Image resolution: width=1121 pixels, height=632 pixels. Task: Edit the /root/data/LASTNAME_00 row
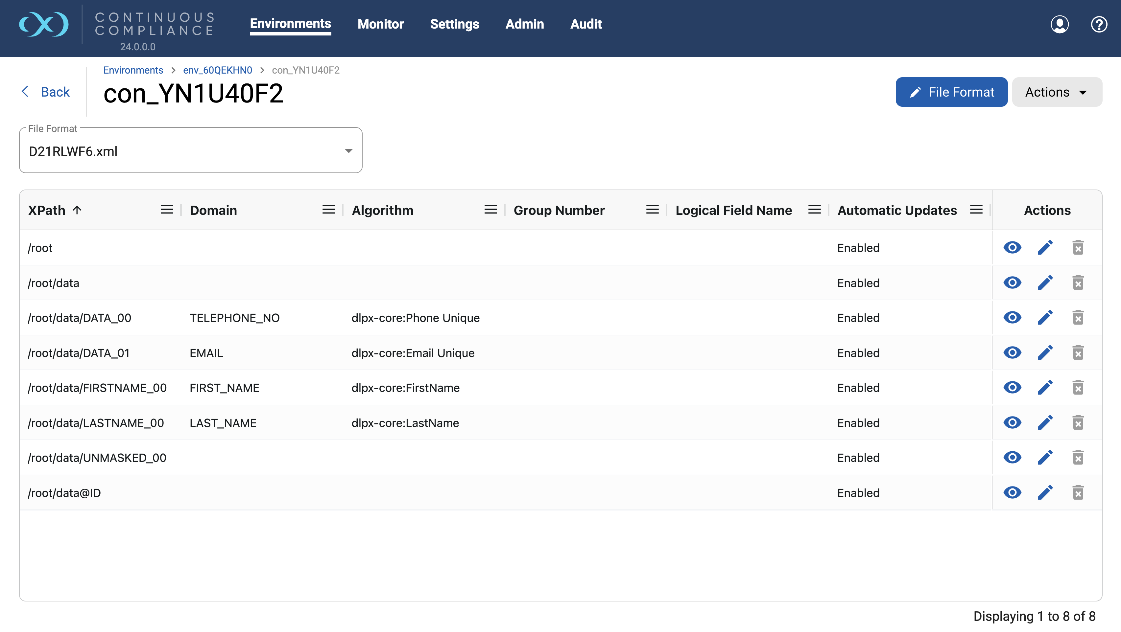point(1045,423)
